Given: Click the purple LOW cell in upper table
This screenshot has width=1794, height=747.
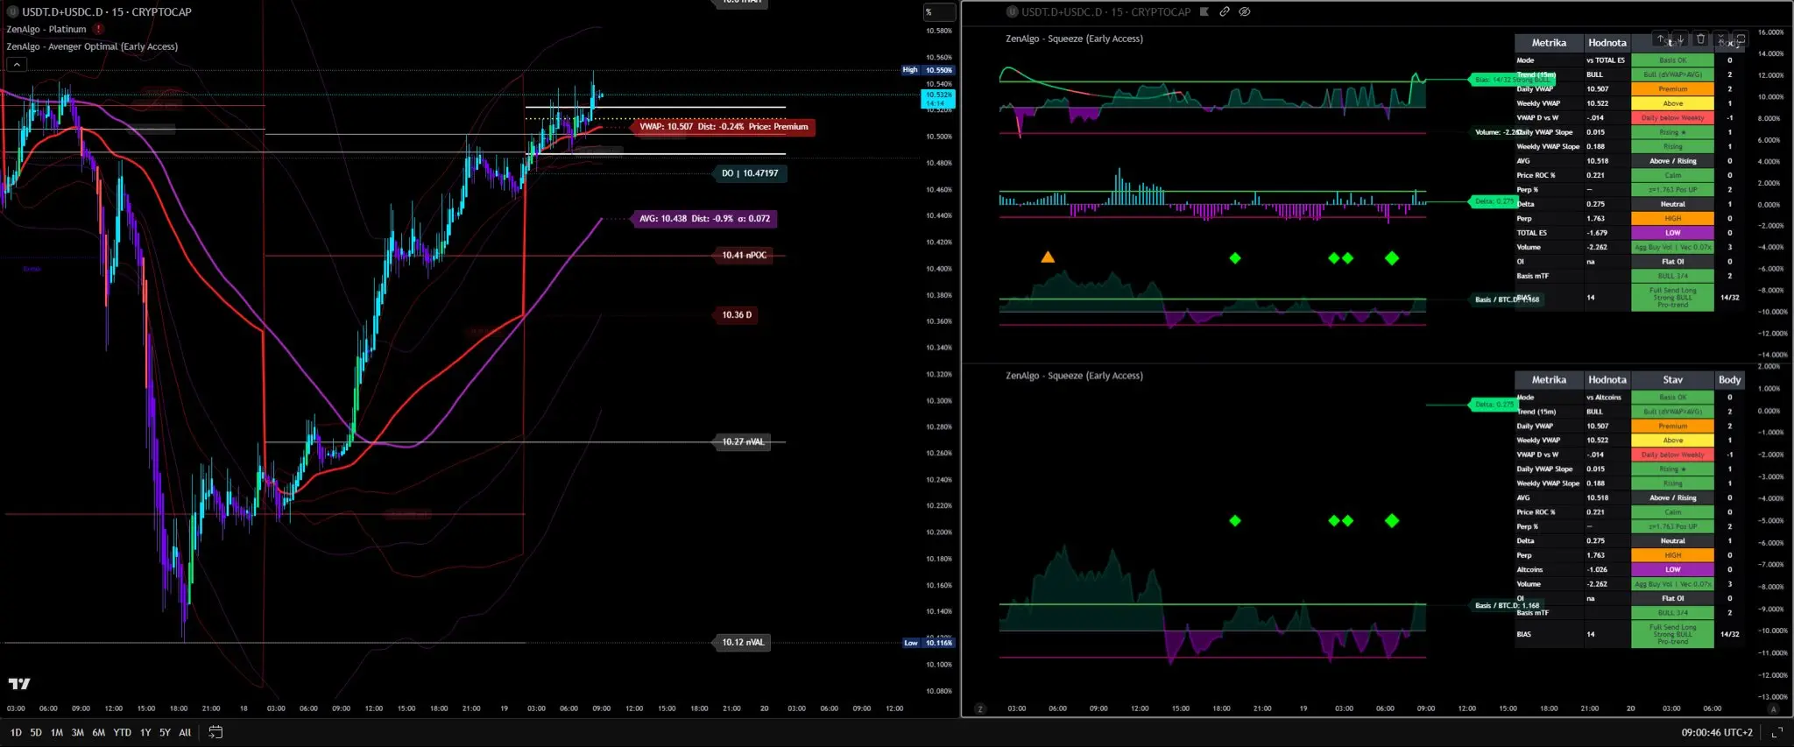Looking at the screenshot, I should click(x=1672, y=233).
